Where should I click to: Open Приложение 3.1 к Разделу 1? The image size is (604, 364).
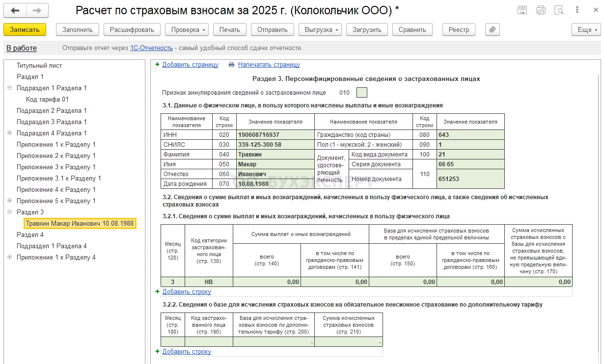tap(58, 179)
